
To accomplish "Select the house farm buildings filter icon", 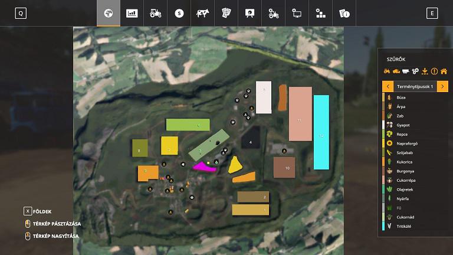I will [x=443, y=71].
